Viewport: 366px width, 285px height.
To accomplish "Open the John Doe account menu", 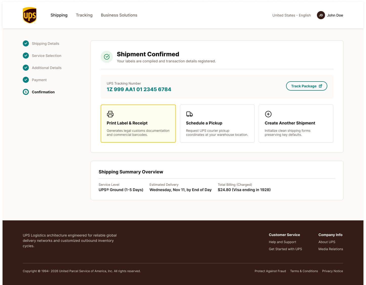I will coord(335,15).
